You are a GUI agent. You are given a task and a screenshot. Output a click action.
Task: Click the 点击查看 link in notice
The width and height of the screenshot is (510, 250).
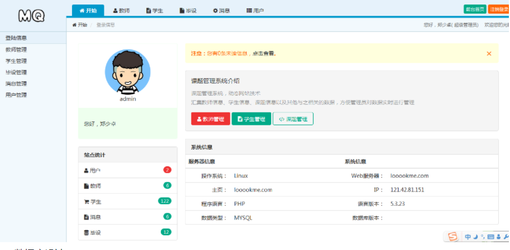tap(263, 53)
